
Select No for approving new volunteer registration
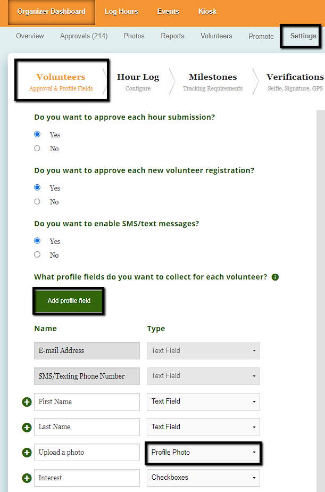click(37, 201)
